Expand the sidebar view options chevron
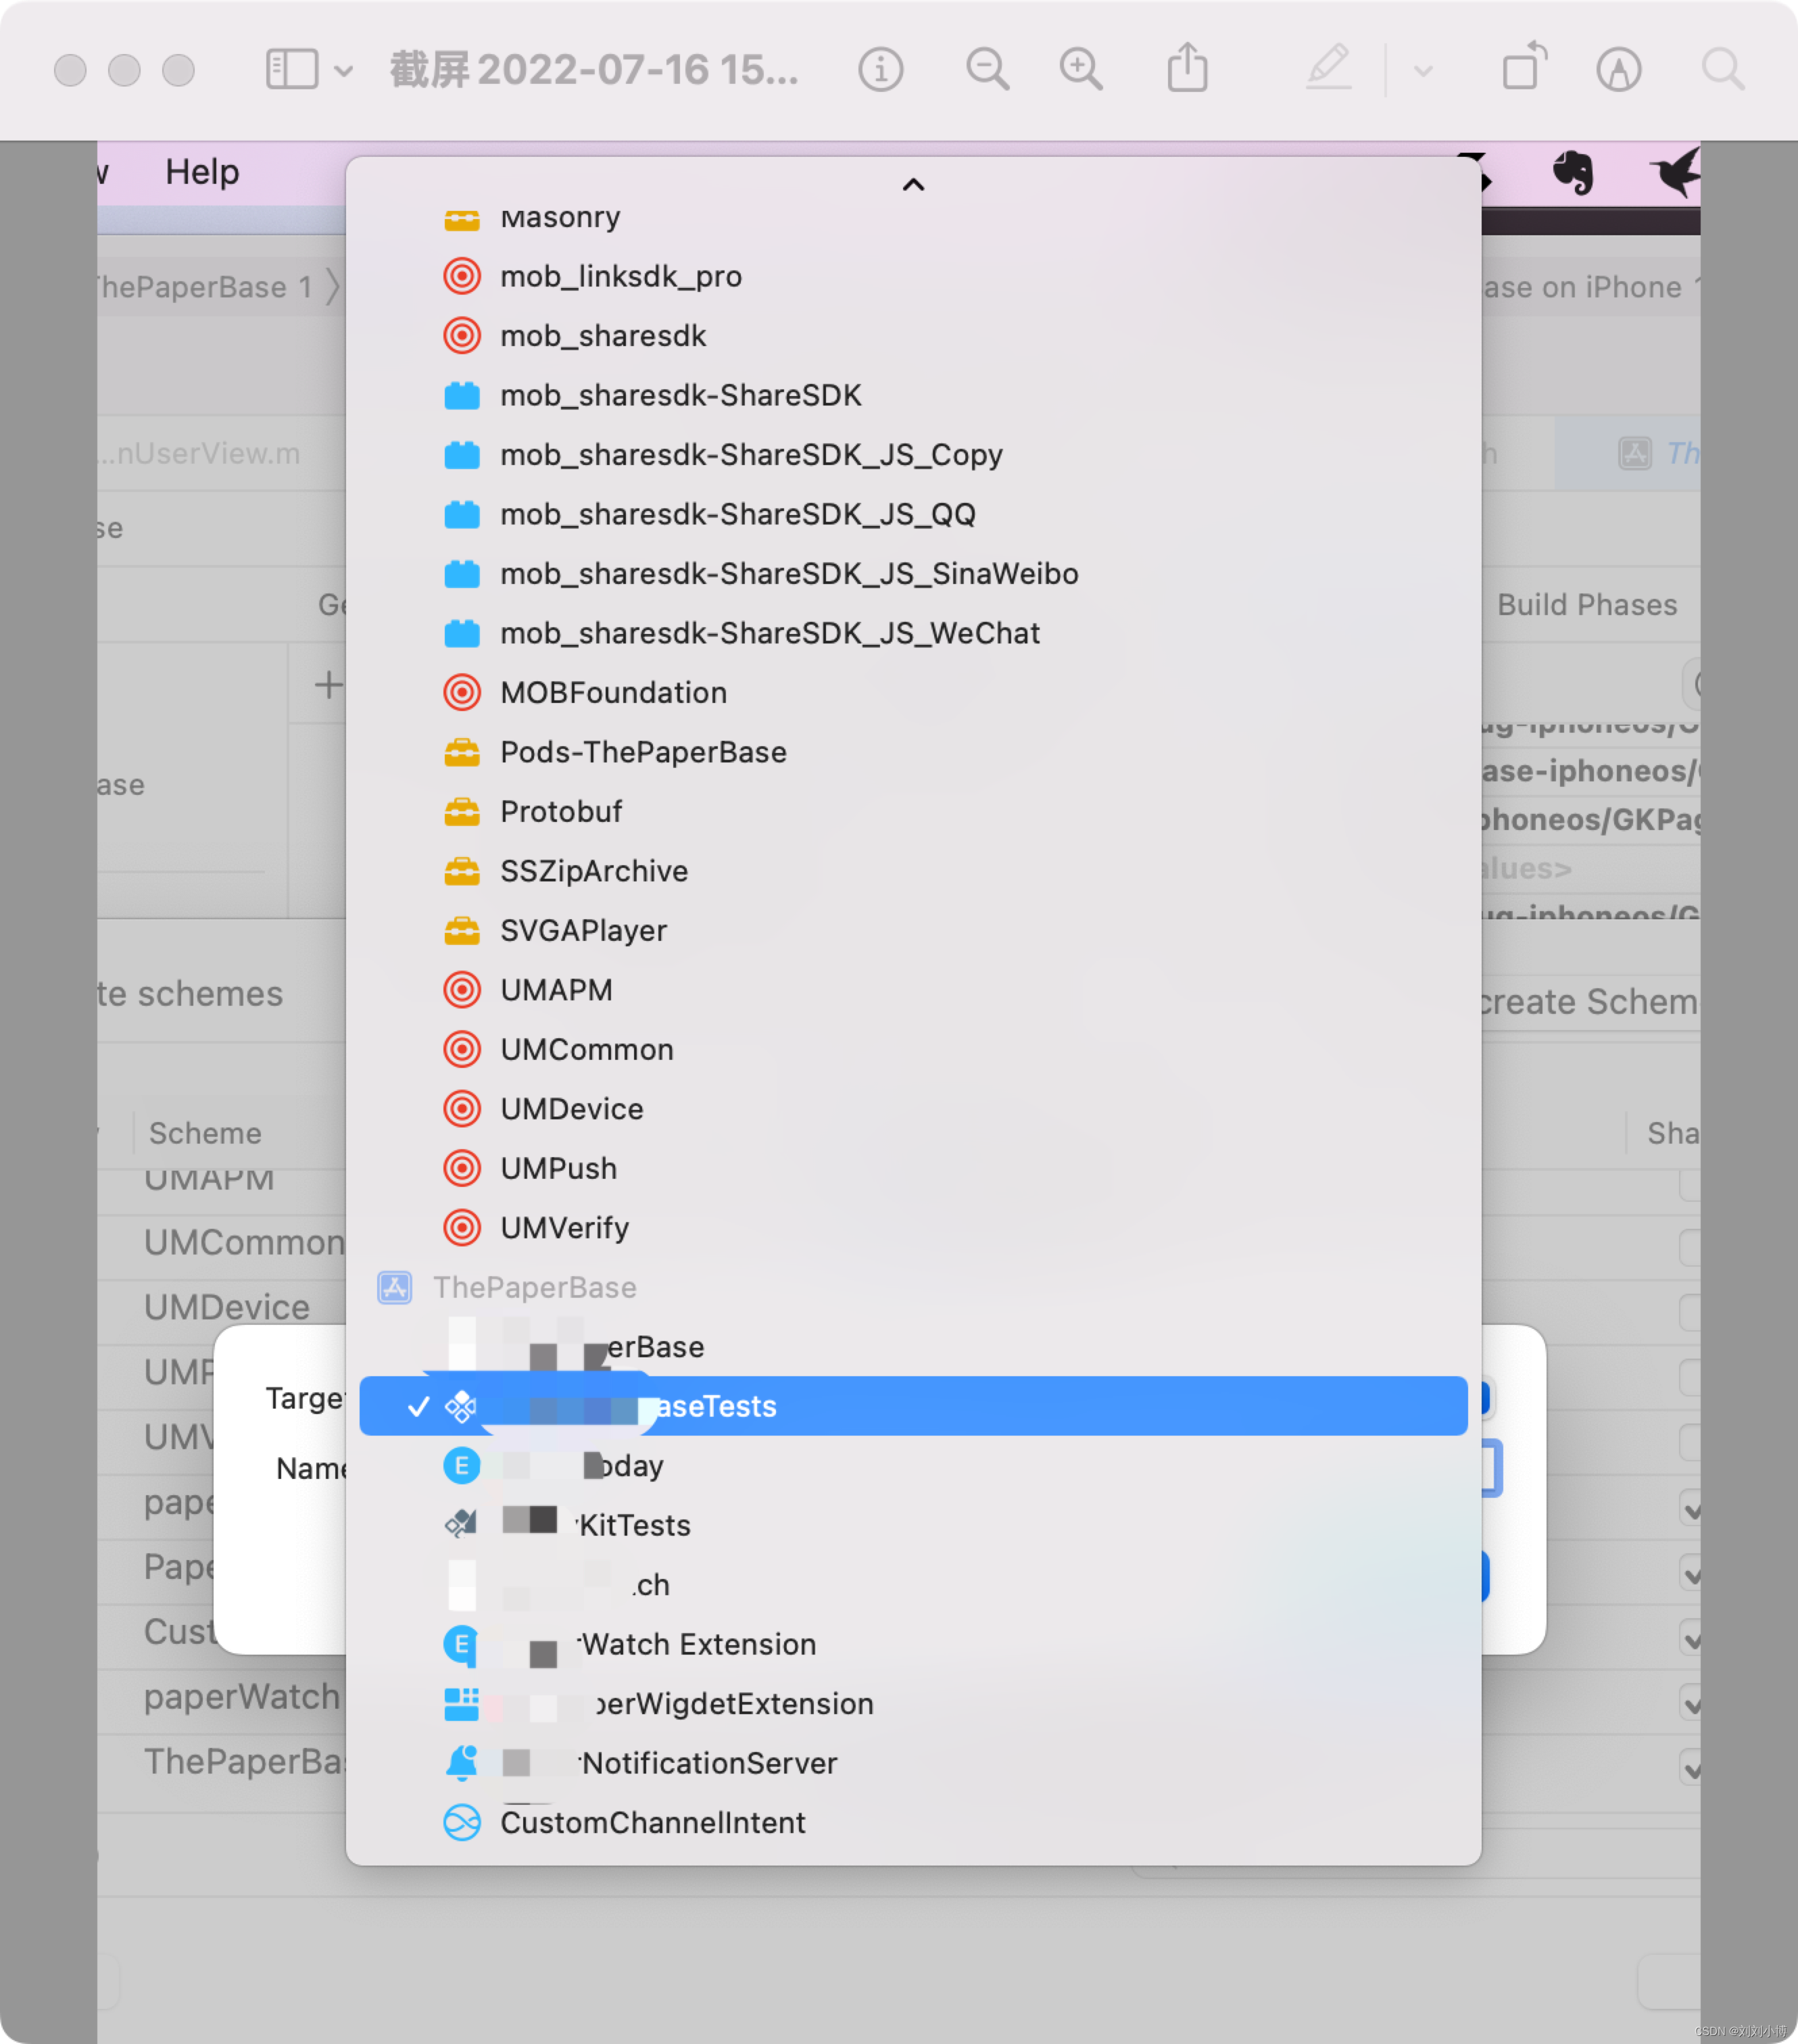 pyautogui.click(x=343, y=71)
